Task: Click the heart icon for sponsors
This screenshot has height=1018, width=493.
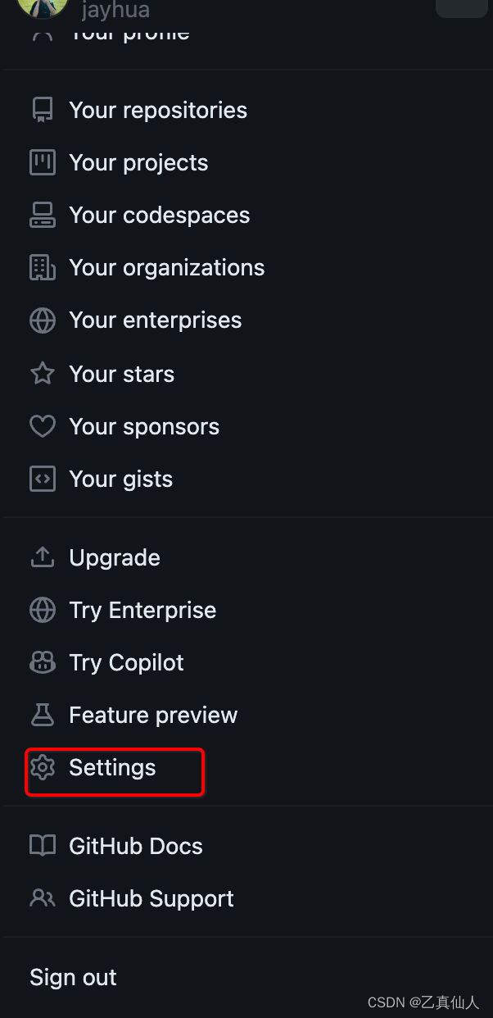Action: (x=42, y=426)
